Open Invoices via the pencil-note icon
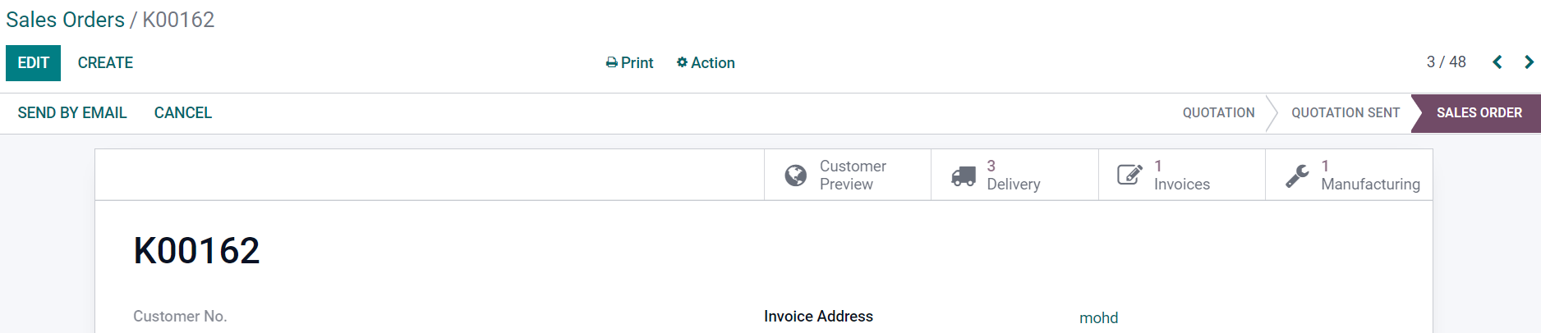Image resolution: width=1541 pixels, height=333 pixels. point(1129,175)
